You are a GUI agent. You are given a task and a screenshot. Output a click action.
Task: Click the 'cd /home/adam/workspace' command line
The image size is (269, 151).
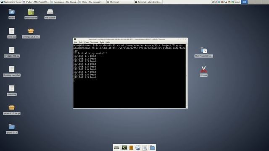[152, 45]
